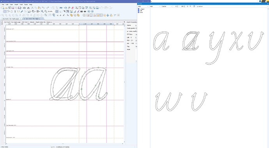Select the dark ellipse contour tool
The width and height of the screenshot is (269, 148).
85,11
